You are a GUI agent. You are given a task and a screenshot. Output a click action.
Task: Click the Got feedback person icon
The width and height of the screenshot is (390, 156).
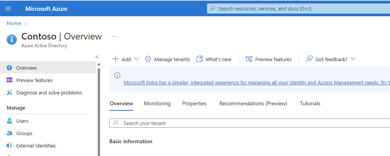(x=309, y=59)
